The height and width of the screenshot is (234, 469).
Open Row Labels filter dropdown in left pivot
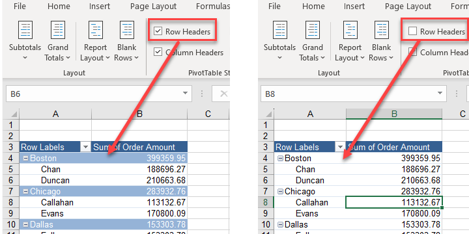[86, 147]
